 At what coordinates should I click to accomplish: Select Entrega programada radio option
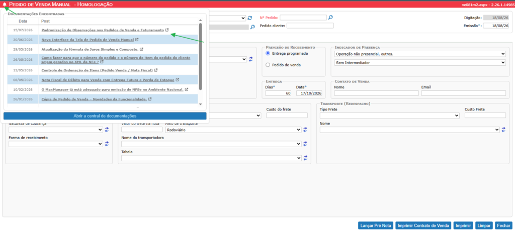click(268, 53)
